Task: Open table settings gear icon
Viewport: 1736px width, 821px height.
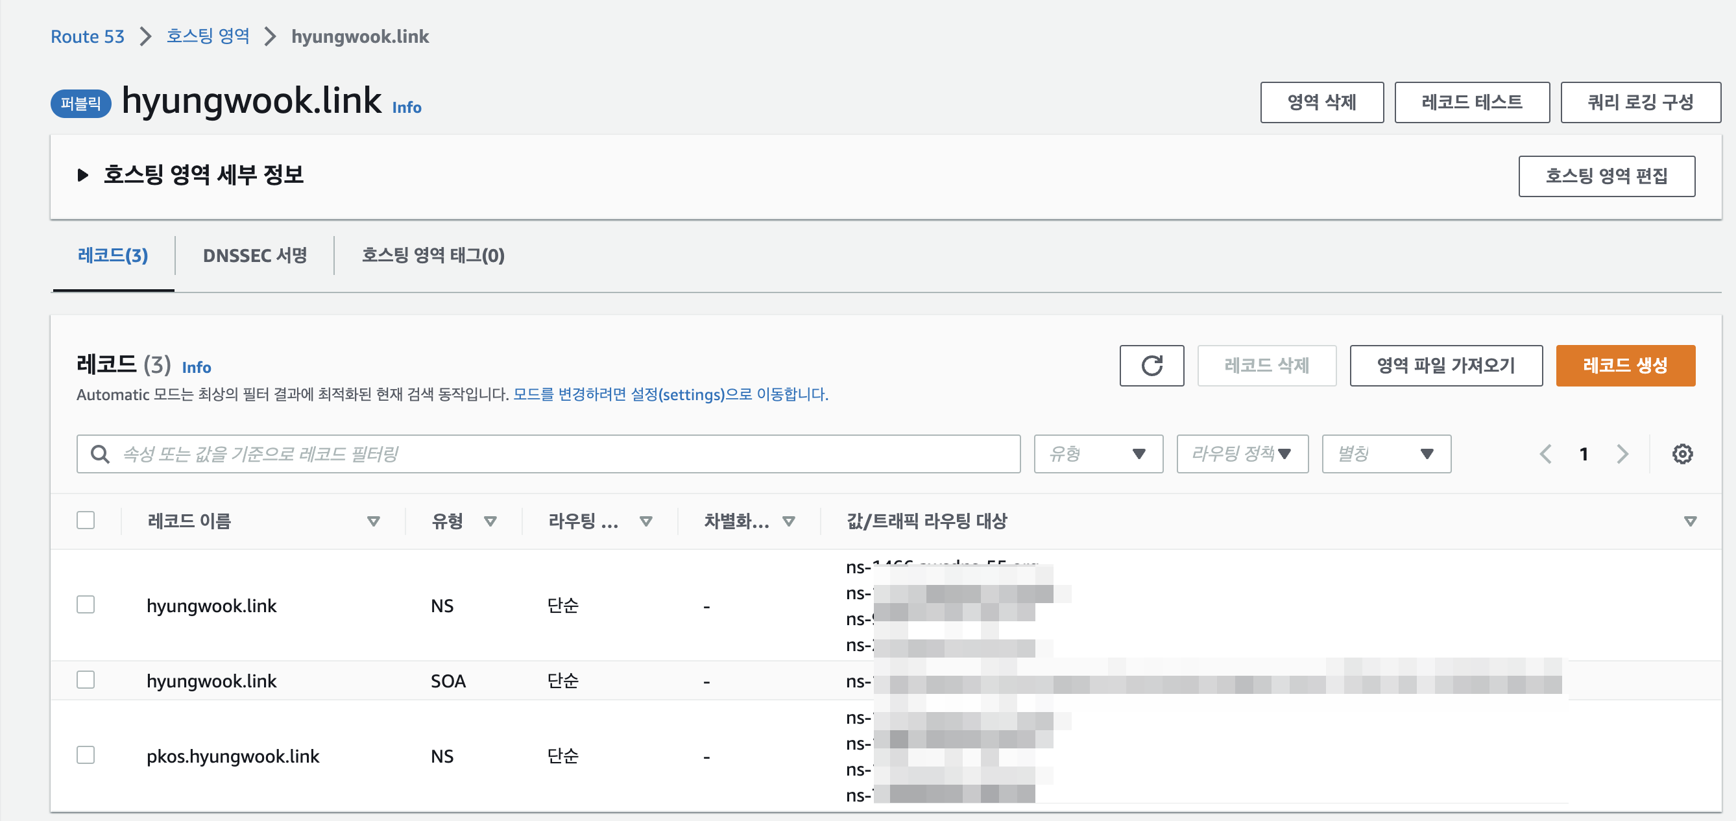Action: point(1682,454)
